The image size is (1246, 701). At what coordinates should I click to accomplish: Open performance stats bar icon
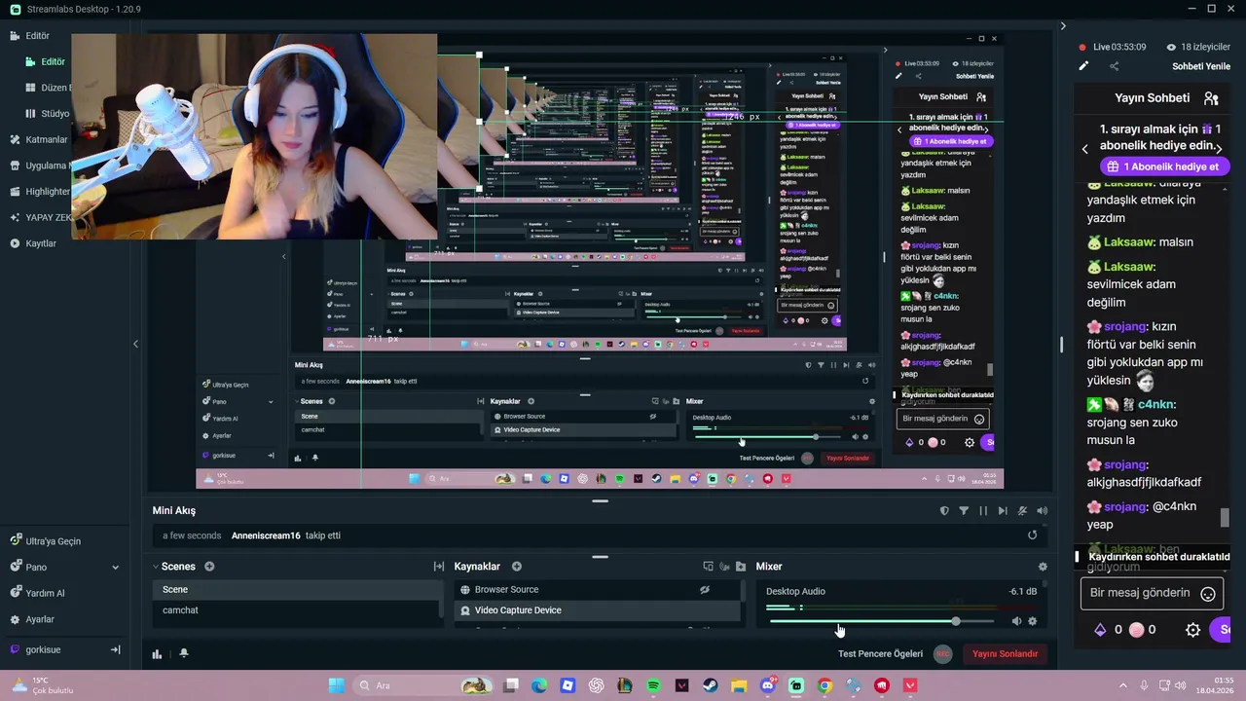(157, 653)
